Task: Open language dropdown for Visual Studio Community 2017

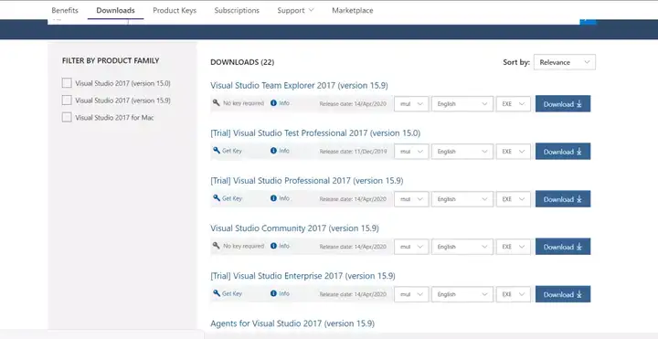Action: [462, 247]
